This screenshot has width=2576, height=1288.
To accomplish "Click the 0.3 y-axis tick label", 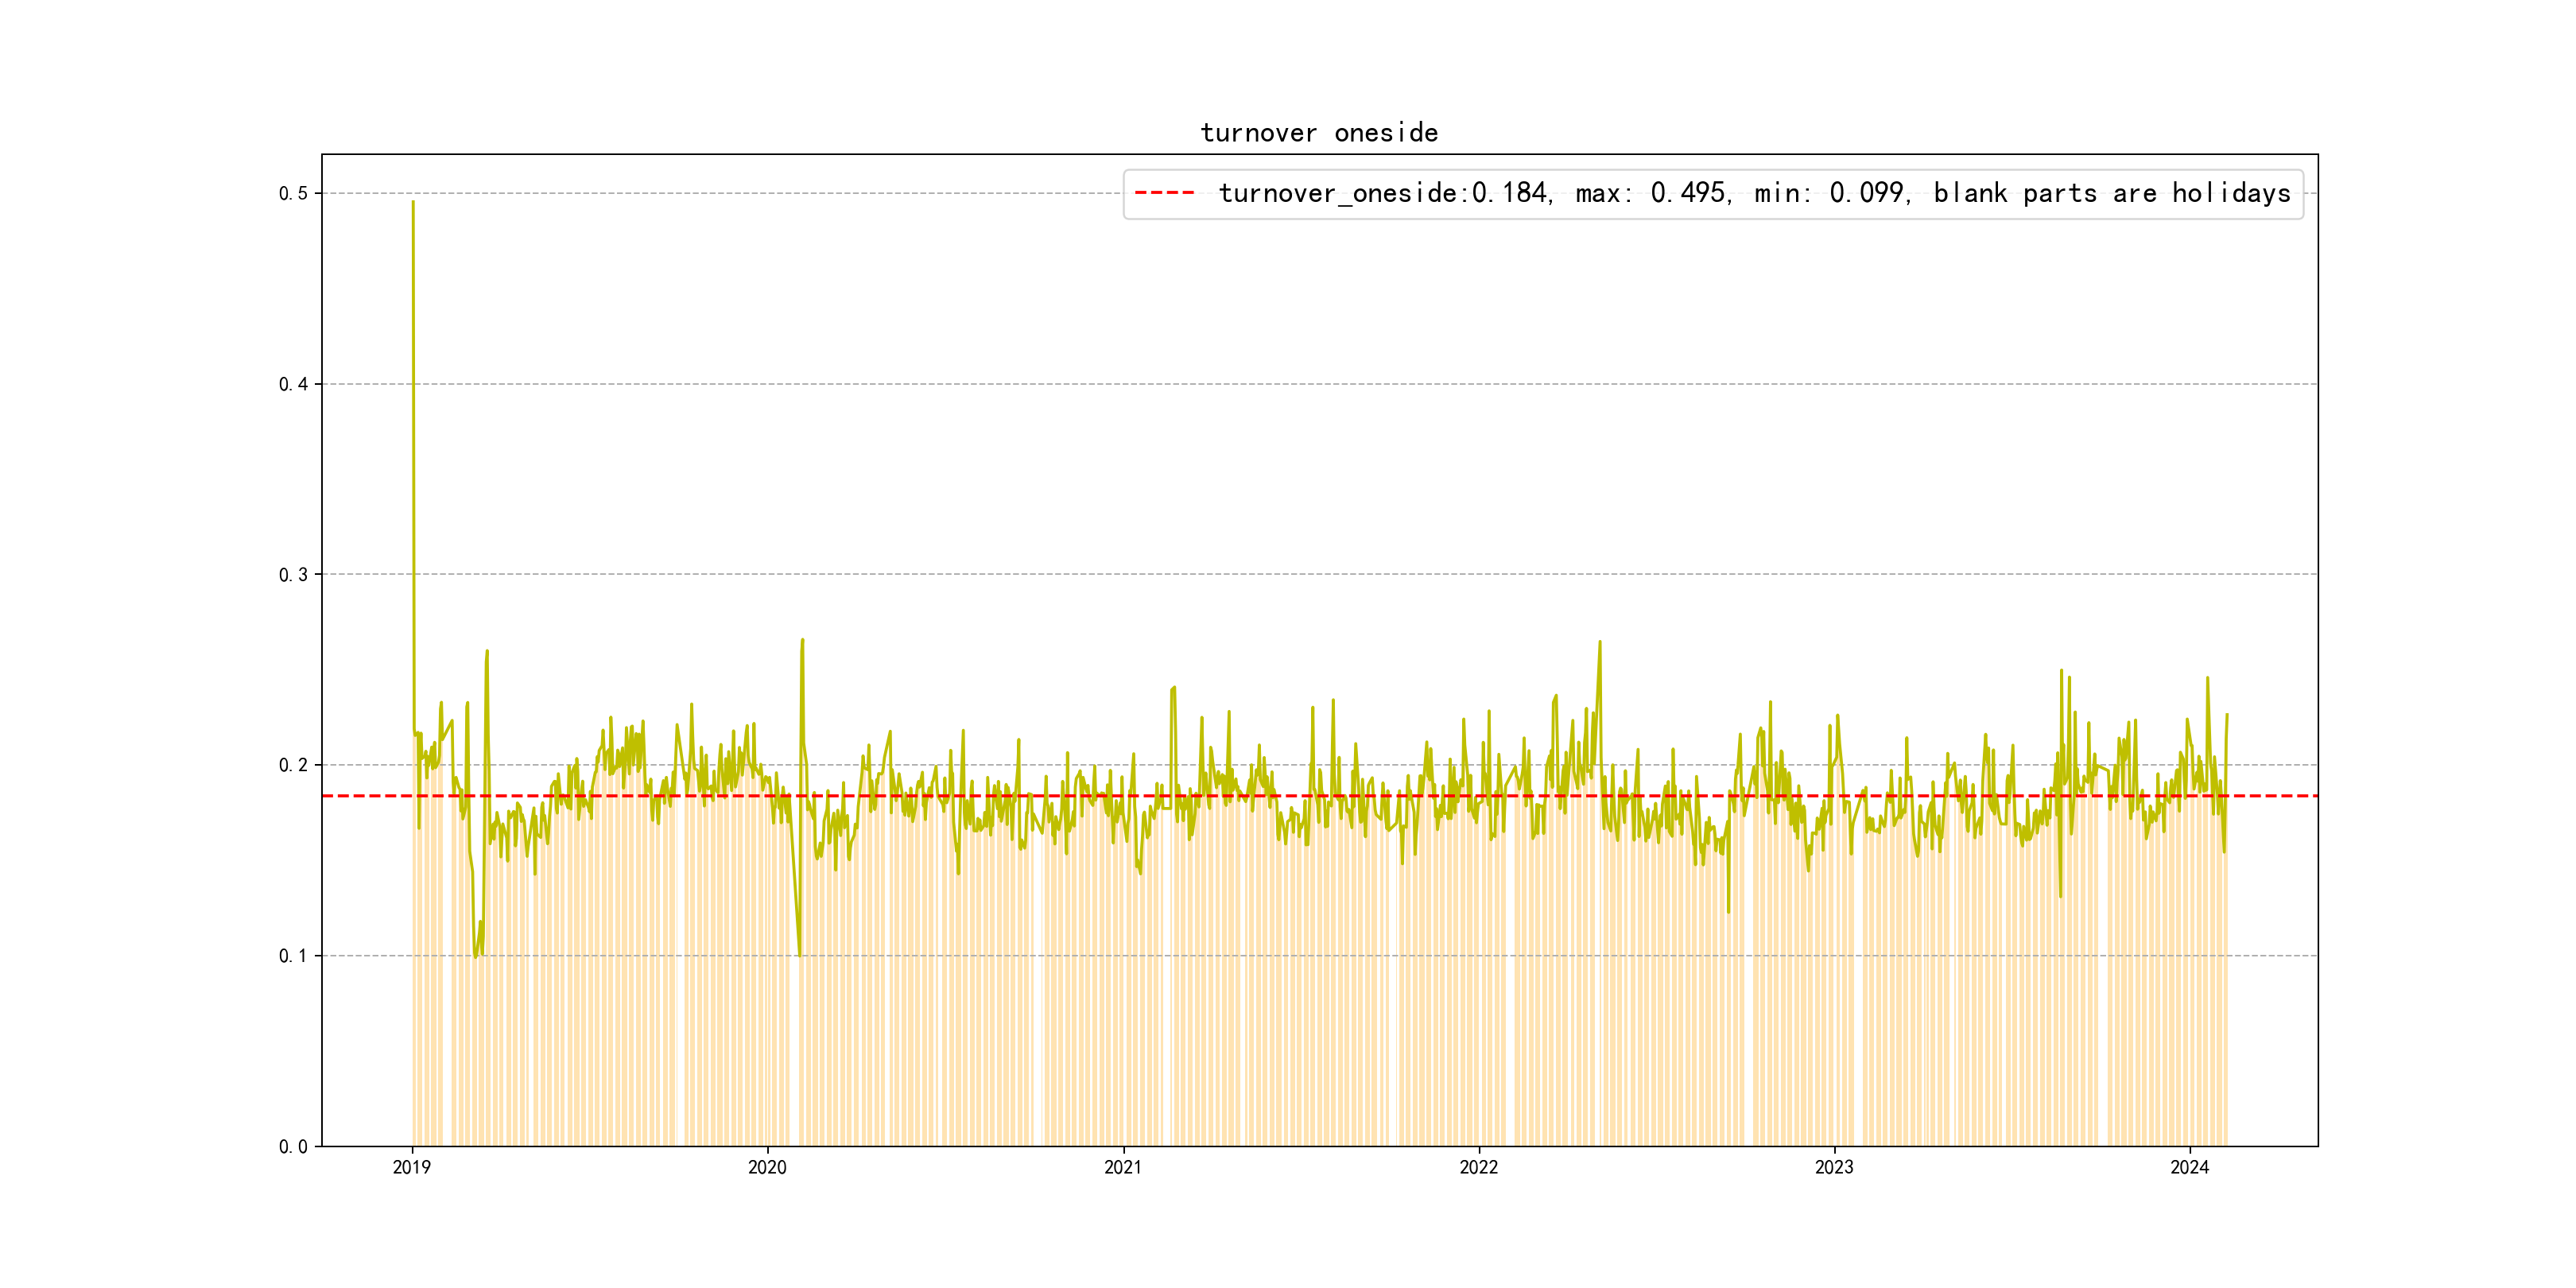I will pos(292,574).
